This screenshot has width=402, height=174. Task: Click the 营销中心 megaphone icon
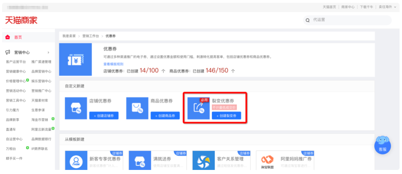pos(8,53)
